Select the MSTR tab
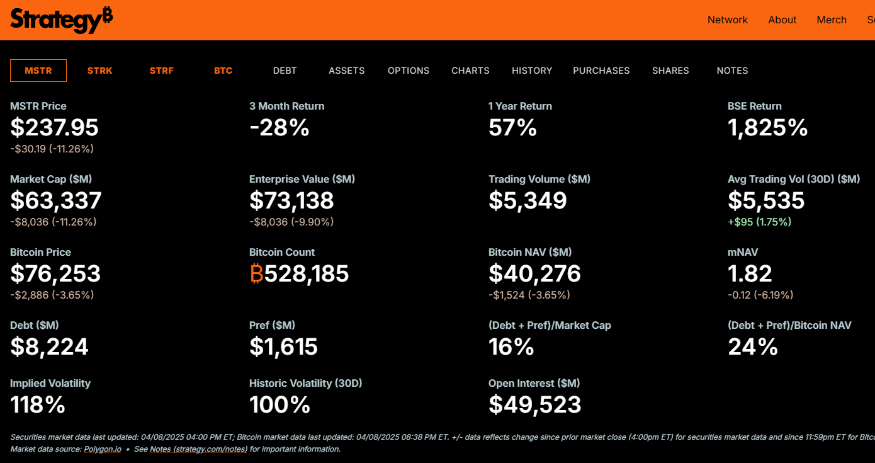 tap(38, 71)
